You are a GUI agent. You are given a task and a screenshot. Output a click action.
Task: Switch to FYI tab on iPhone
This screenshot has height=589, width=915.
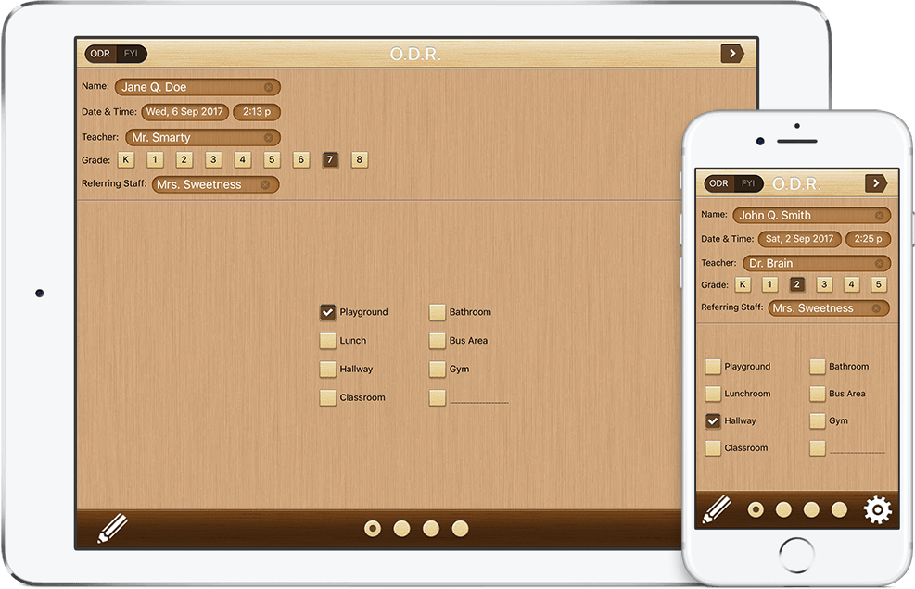click(748, 183)
